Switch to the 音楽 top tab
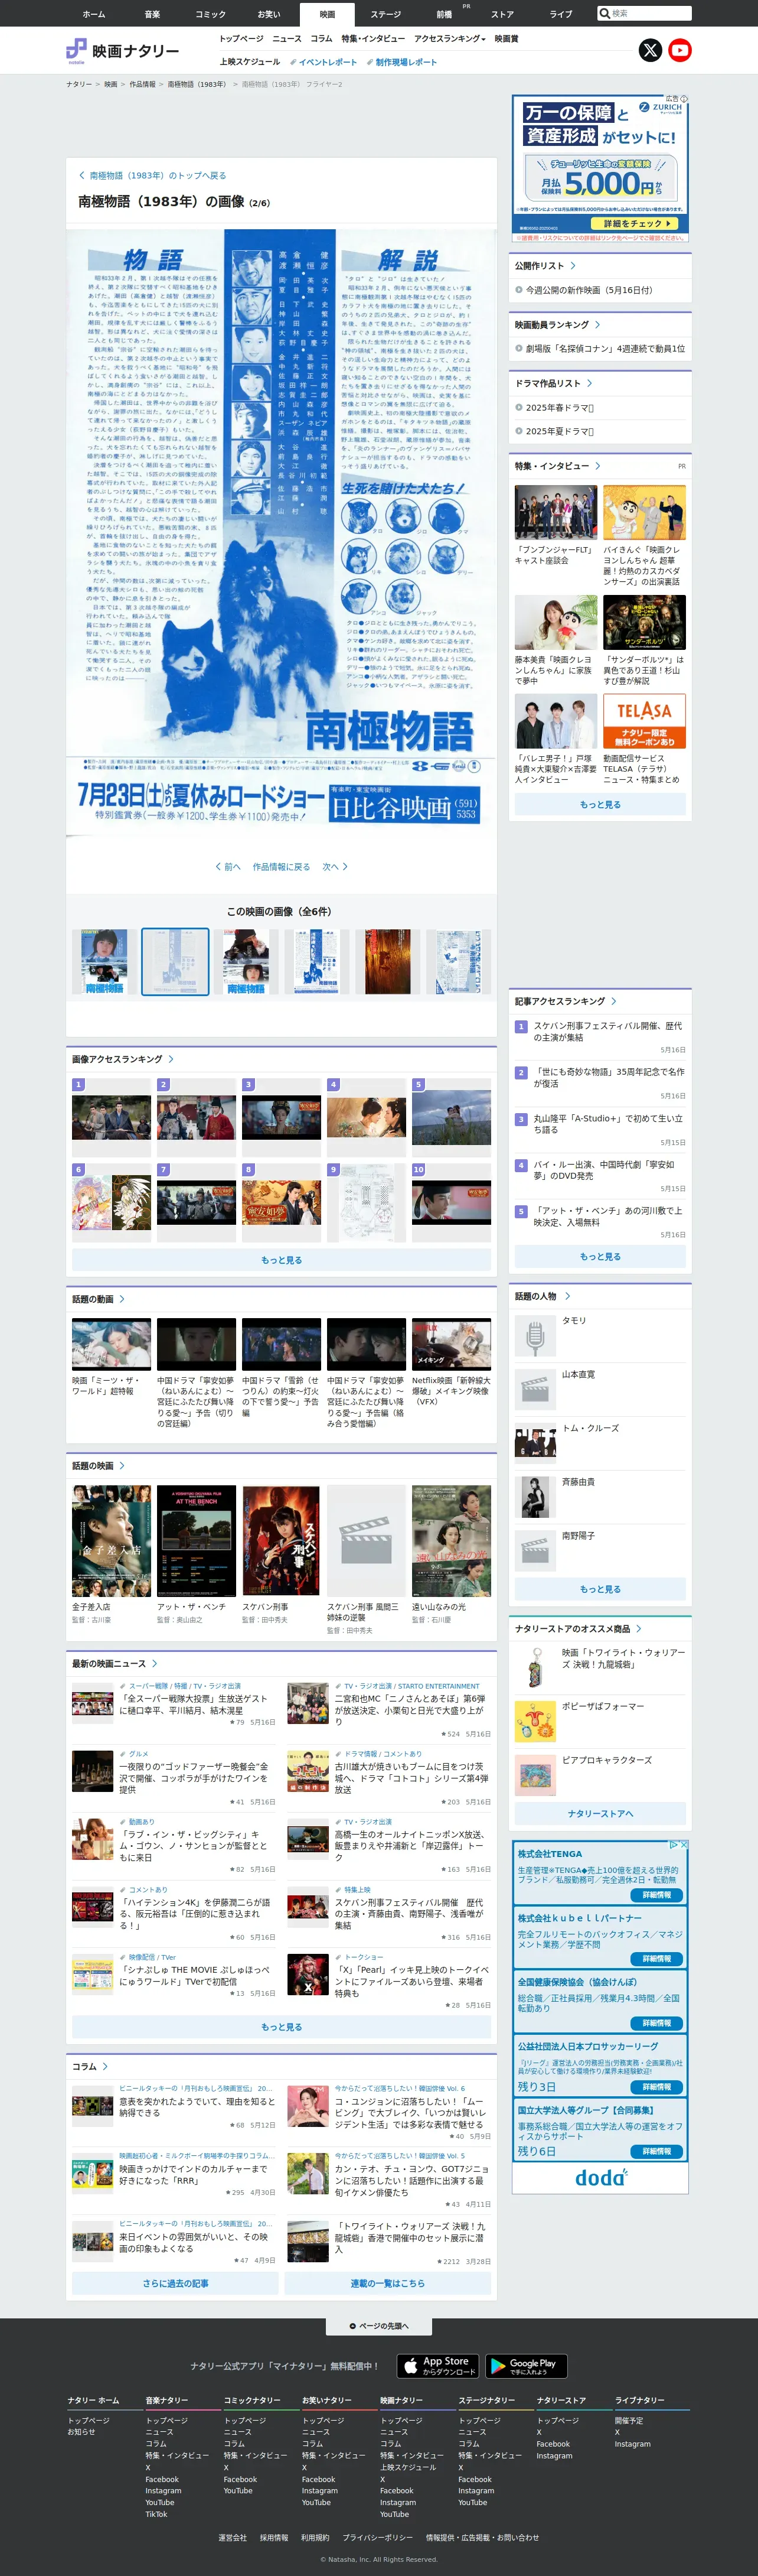 [x=152, y=14]
